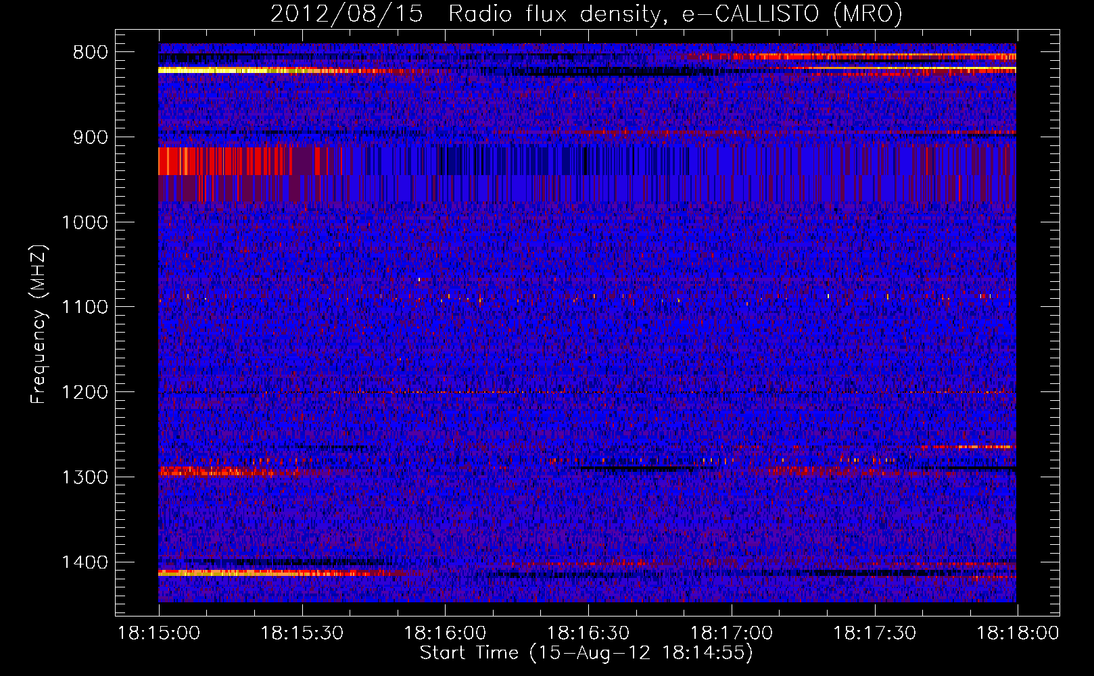Click the 'Frequency (MHZ)' axis label
This screenshot has height=676, width=1094.
(39, 324)
